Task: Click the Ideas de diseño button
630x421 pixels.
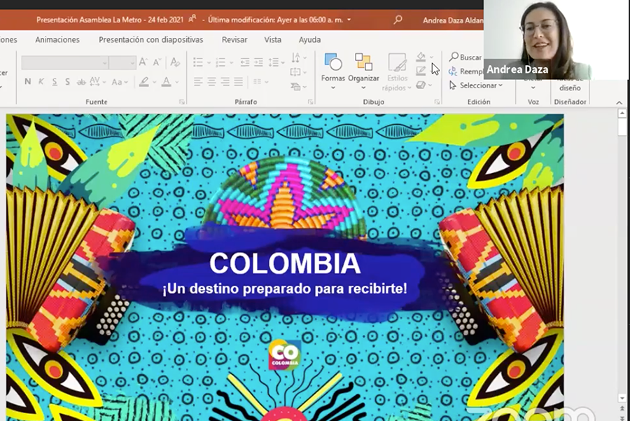Action: [x=570, y=85]
